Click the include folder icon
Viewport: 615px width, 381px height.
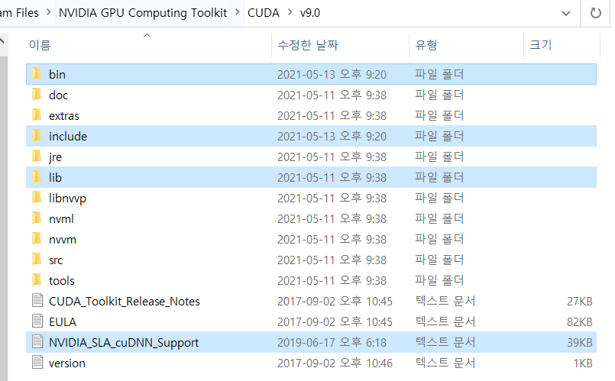pos(37,136)
